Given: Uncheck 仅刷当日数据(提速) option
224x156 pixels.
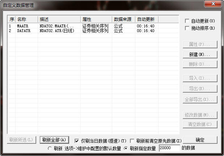Looking at the screenshot, I should (x=77, y=141).
